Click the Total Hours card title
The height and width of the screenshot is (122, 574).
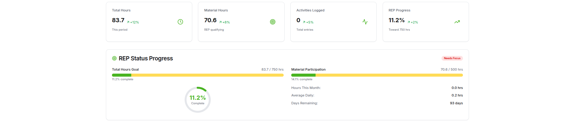click(121, 10)
